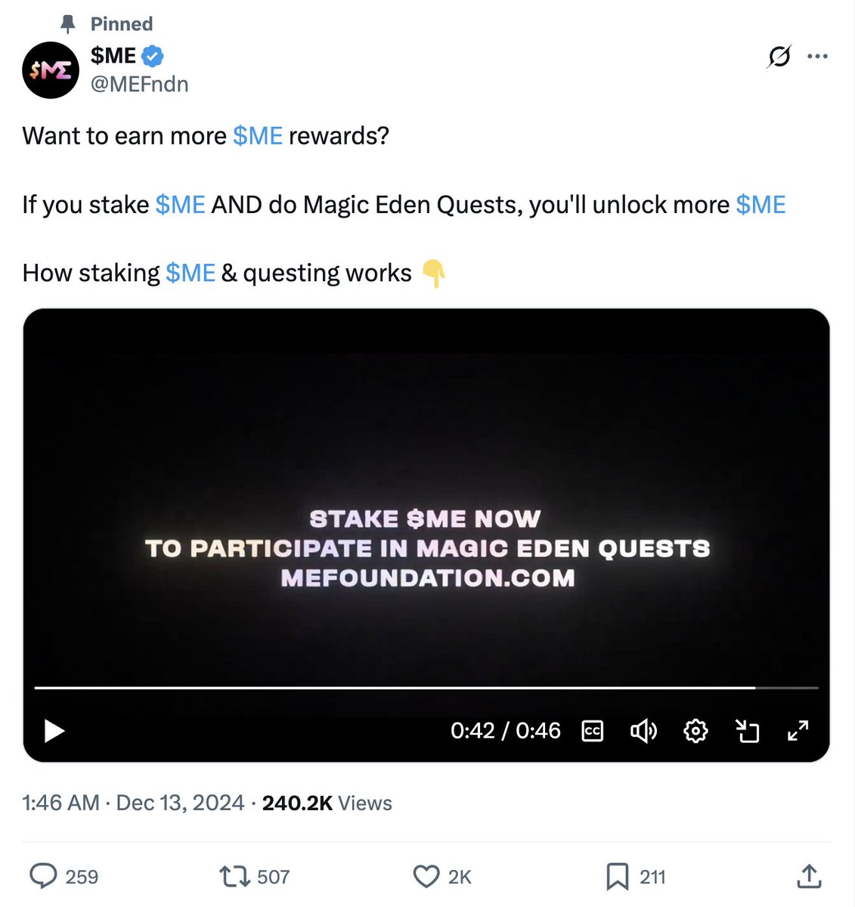Mute the video volume

(643, 731)
